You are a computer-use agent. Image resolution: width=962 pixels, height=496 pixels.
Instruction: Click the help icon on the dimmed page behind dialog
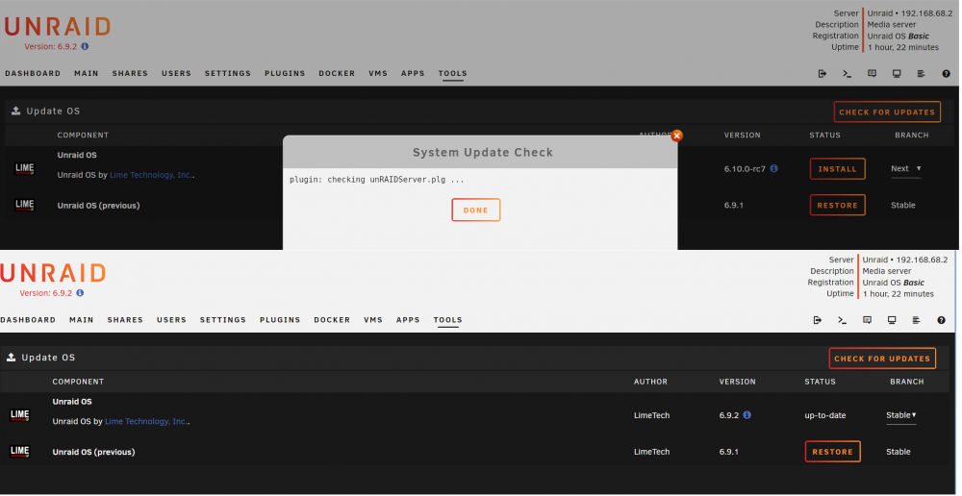[946, 74]
